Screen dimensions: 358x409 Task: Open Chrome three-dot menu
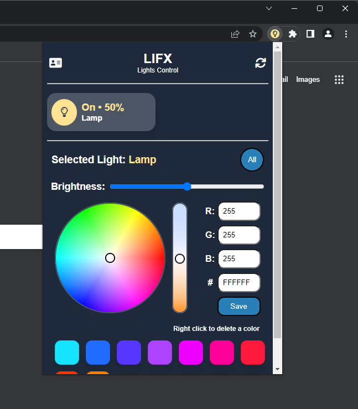(x=346, y=34)
